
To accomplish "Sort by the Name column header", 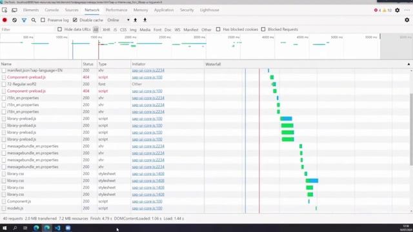I will point(41,64).
